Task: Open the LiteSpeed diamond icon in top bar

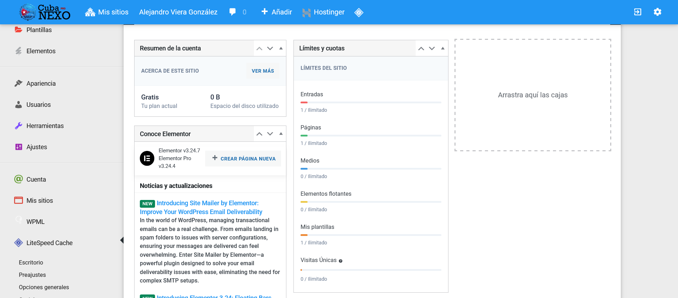Action: pos(359,13)
